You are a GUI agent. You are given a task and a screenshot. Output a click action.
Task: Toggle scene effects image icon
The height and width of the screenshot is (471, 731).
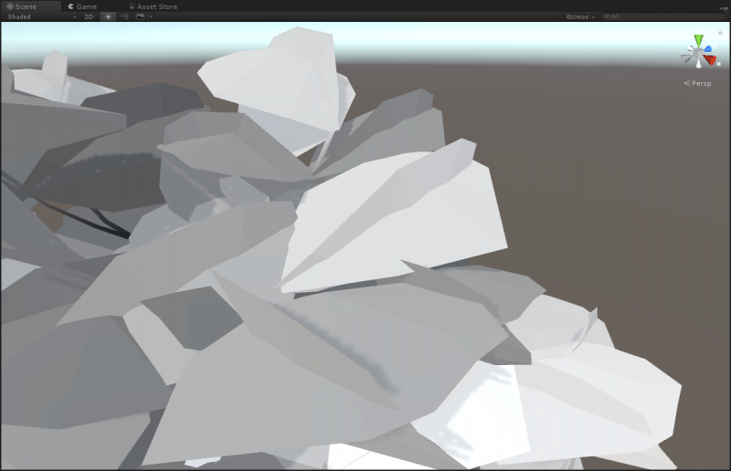click(140, 16)
